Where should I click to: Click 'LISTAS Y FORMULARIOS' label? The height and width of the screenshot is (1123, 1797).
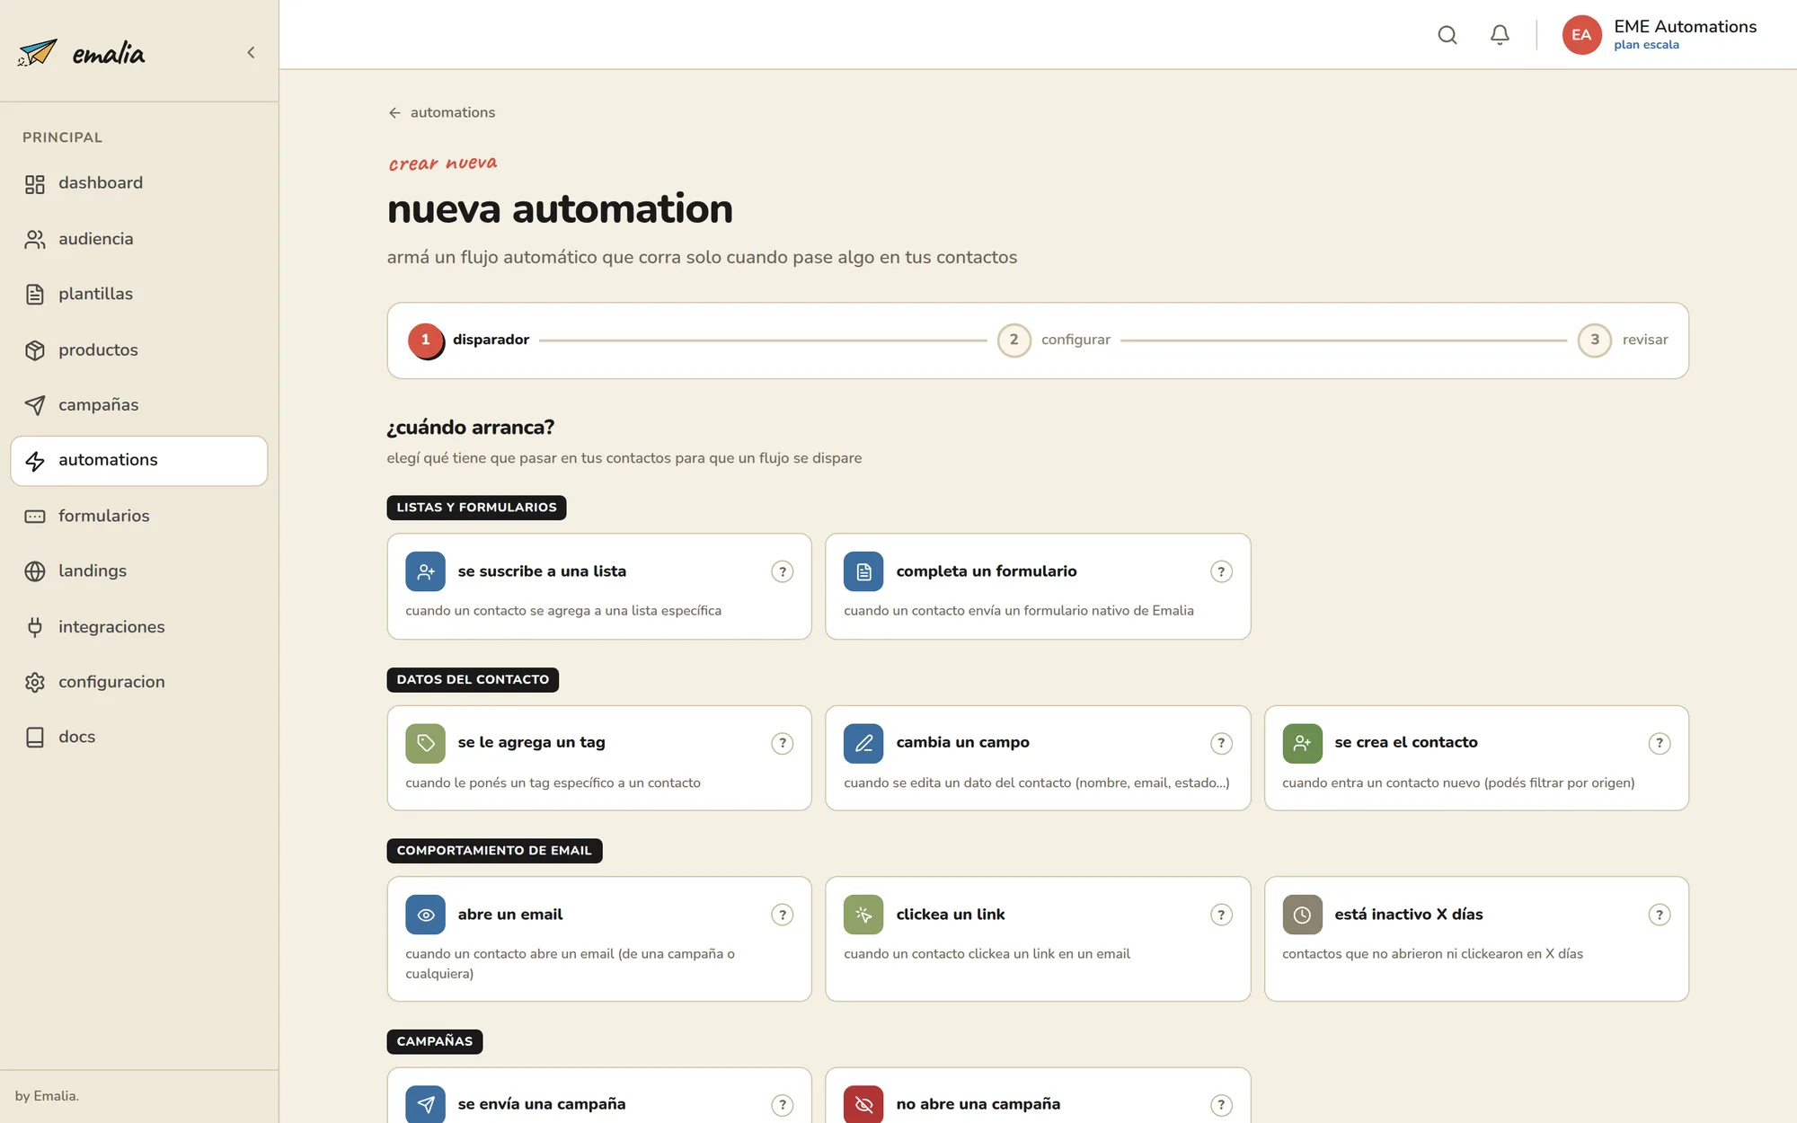[476, 508]
